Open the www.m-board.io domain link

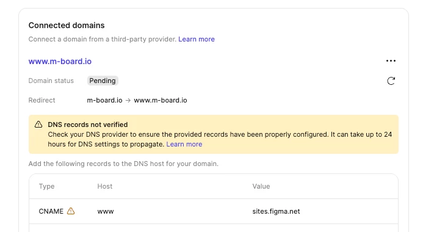coord(60,62)
